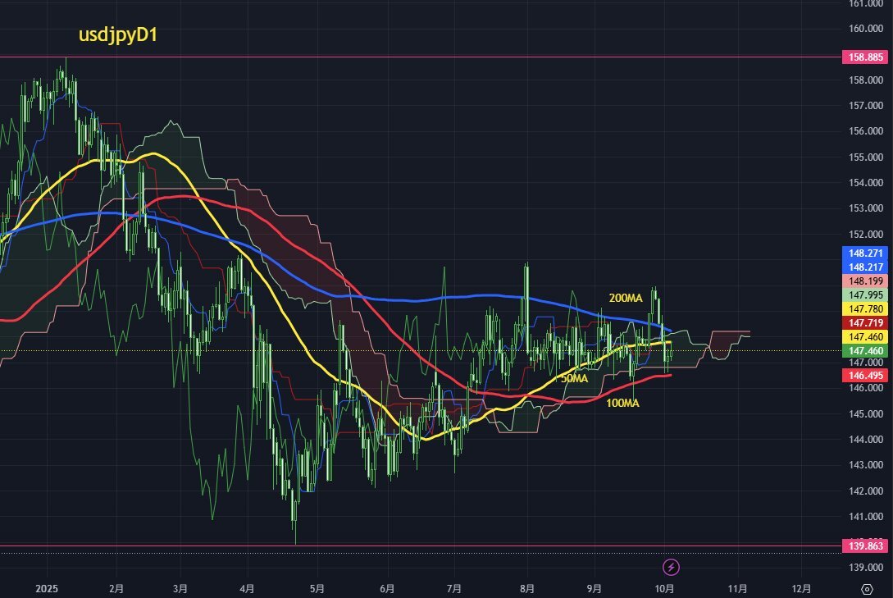The width and height of the screenshot is (893, 598).
Task: Click the 155.000 price axis tick
Action: [866, 157]
